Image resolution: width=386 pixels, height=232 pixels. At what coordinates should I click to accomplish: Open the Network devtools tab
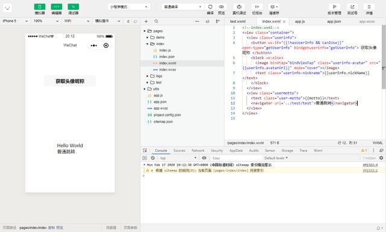(x=198, y=151)
